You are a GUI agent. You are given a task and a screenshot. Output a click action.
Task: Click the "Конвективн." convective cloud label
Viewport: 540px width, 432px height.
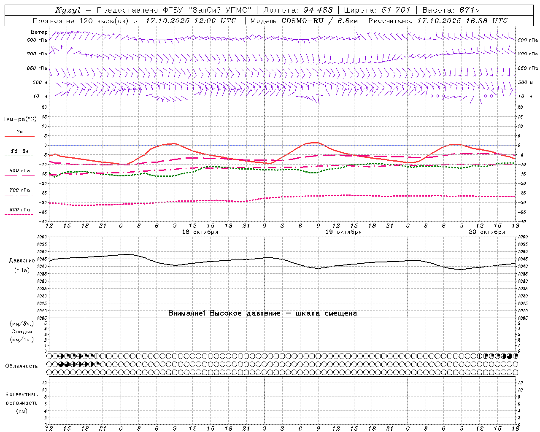(x=22, y=394)
